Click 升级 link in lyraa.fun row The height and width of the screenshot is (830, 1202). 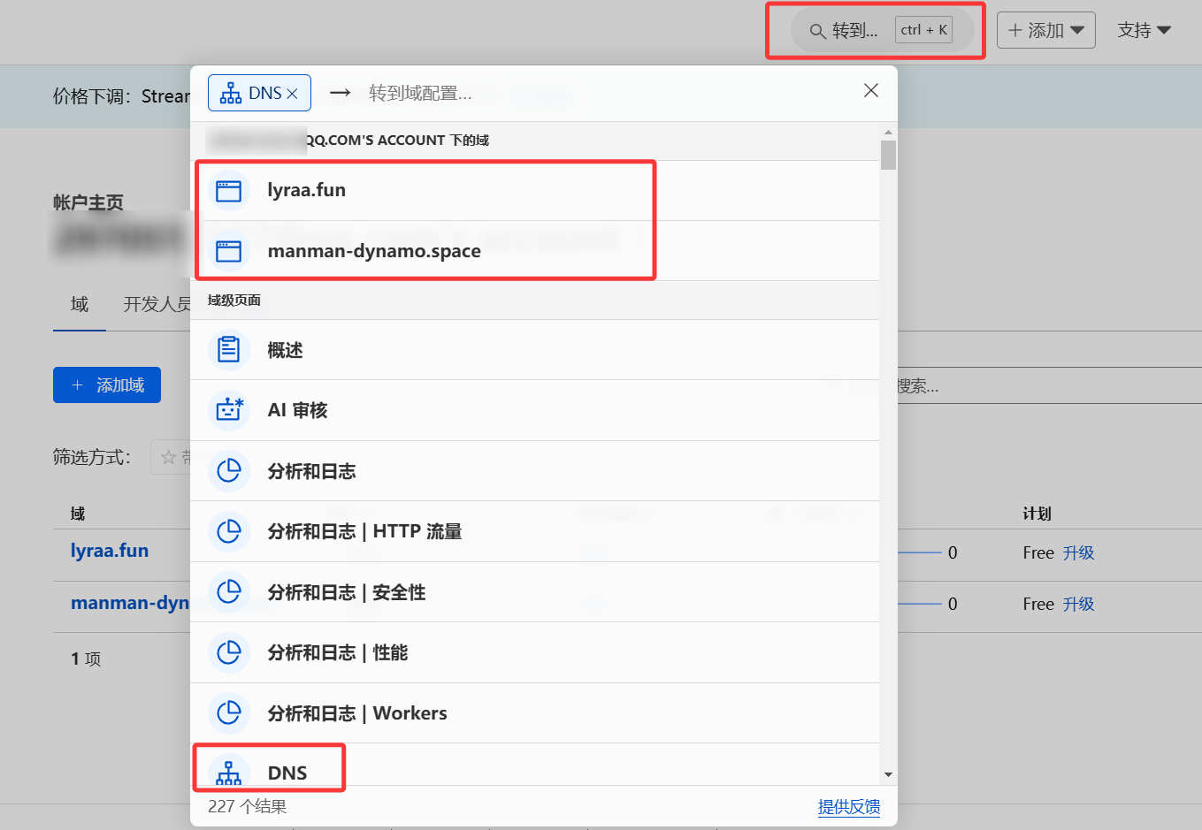(x=1078, y=552)
